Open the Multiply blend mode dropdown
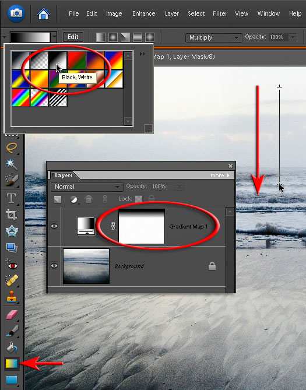 (213, 37)
